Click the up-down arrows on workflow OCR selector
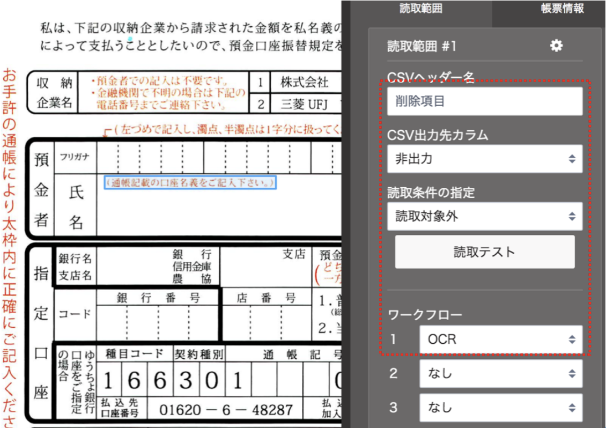Image resolution: width=606 pixels, height=428 pixels. 572,339
